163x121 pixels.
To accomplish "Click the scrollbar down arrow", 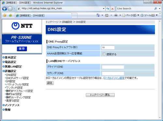I will tap(160, 118).
